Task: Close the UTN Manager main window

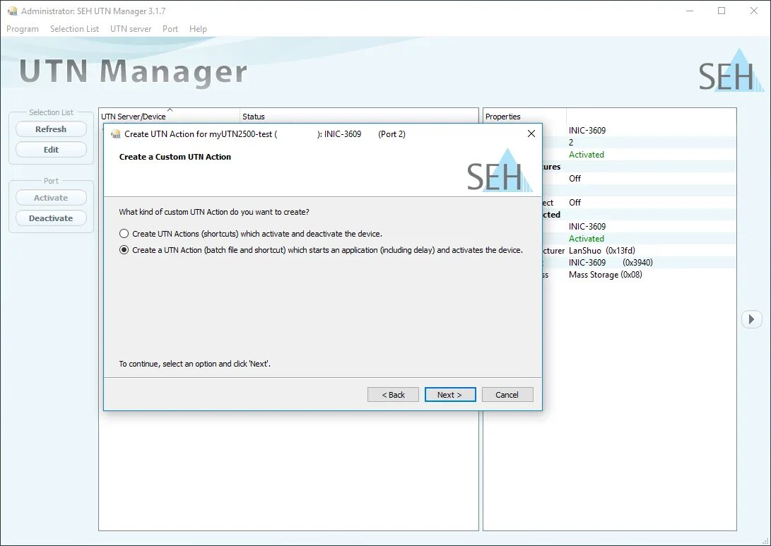Action: pos(754,11)
